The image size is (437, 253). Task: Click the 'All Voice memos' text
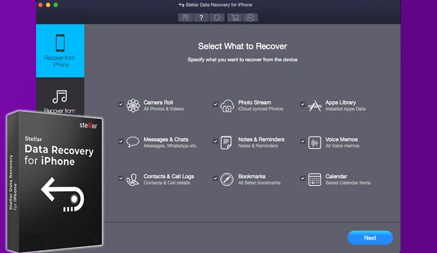342,146
